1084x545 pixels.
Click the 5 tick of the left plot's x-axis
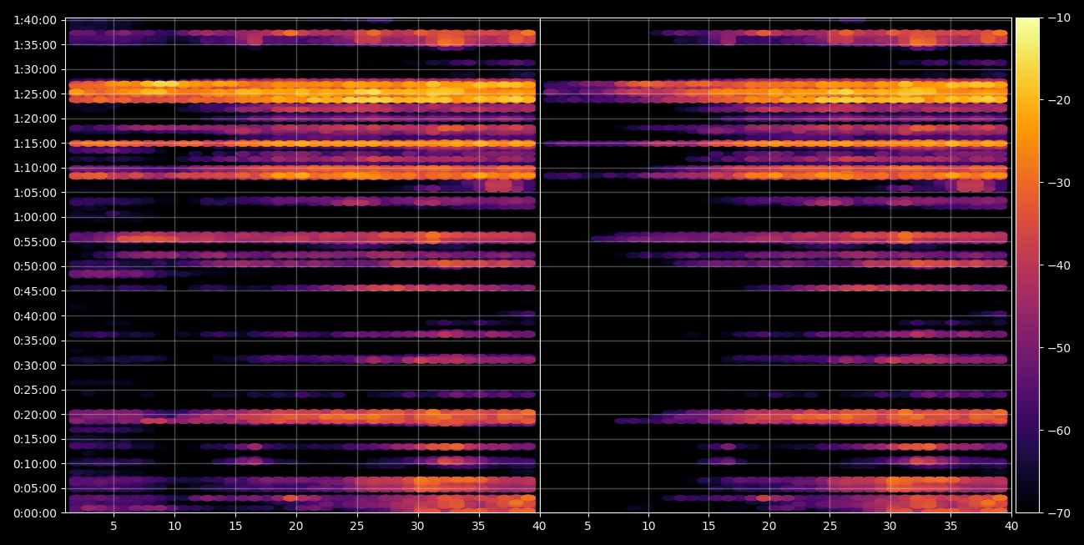113,527
